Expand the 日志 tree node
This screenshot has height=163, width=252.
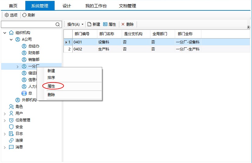(x=5, y=134)
